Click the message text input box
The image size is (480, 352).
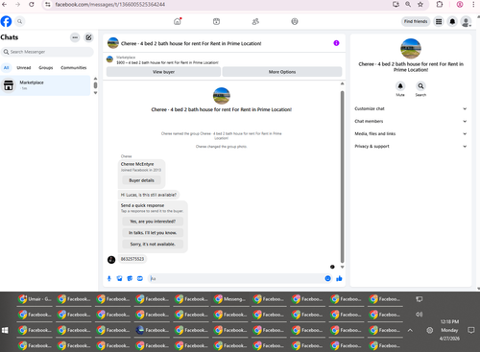(236, 278)
